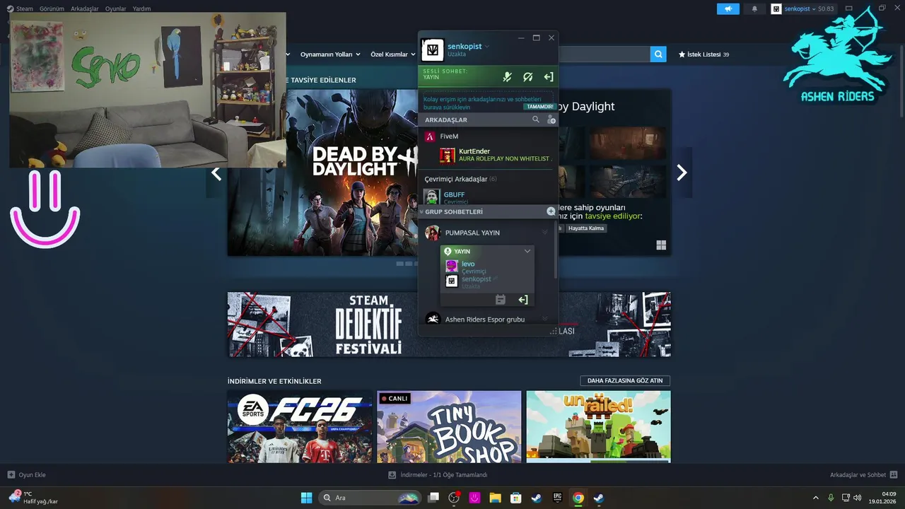Open the İndirmeler downloads status
905x509 pixels.
pos(438,475)
